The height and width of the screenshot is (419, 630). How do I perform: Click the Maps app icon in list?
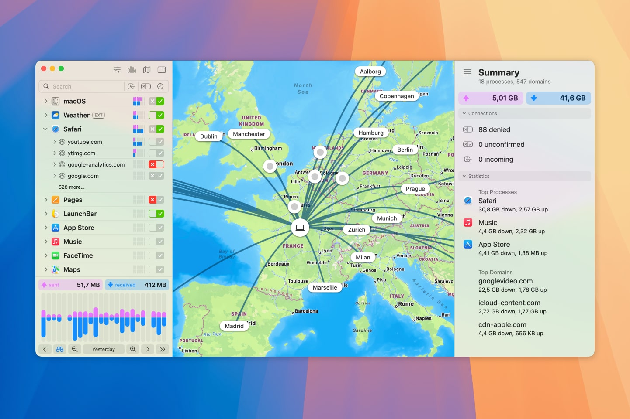[x=55, y=269]
